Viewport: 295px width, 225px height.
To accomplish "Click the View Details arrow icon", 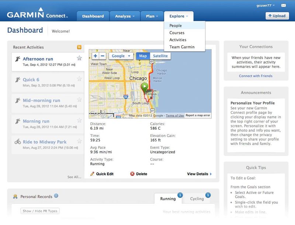I will pyautogui.click(x=211, y=174).
